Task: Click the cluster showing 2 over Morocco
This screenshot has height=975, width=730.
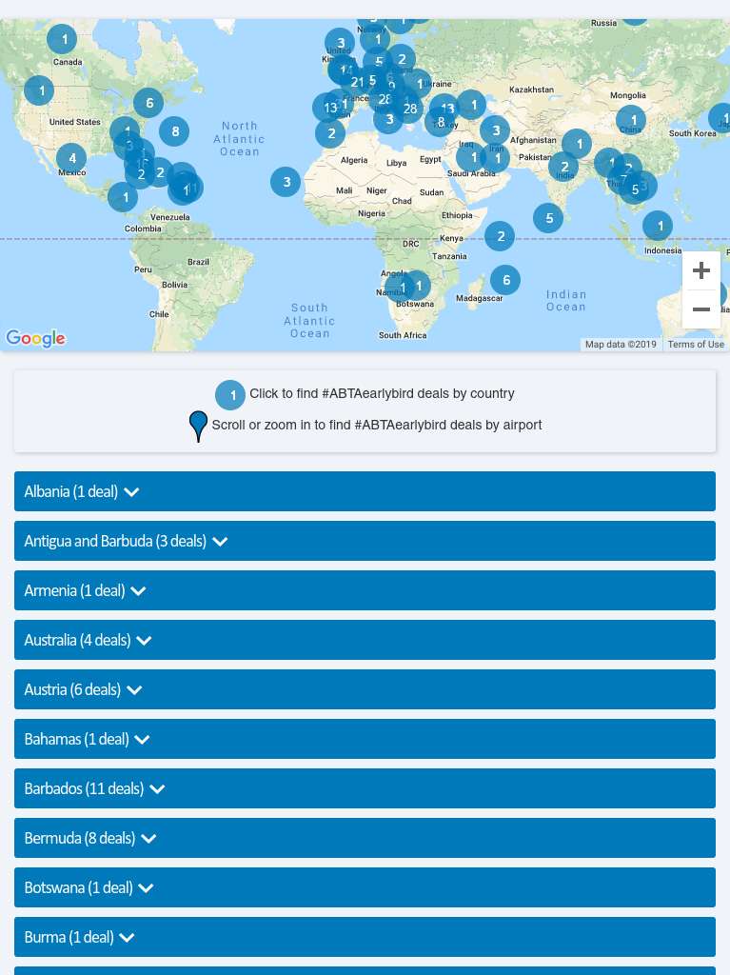Action: pos(331,133)
